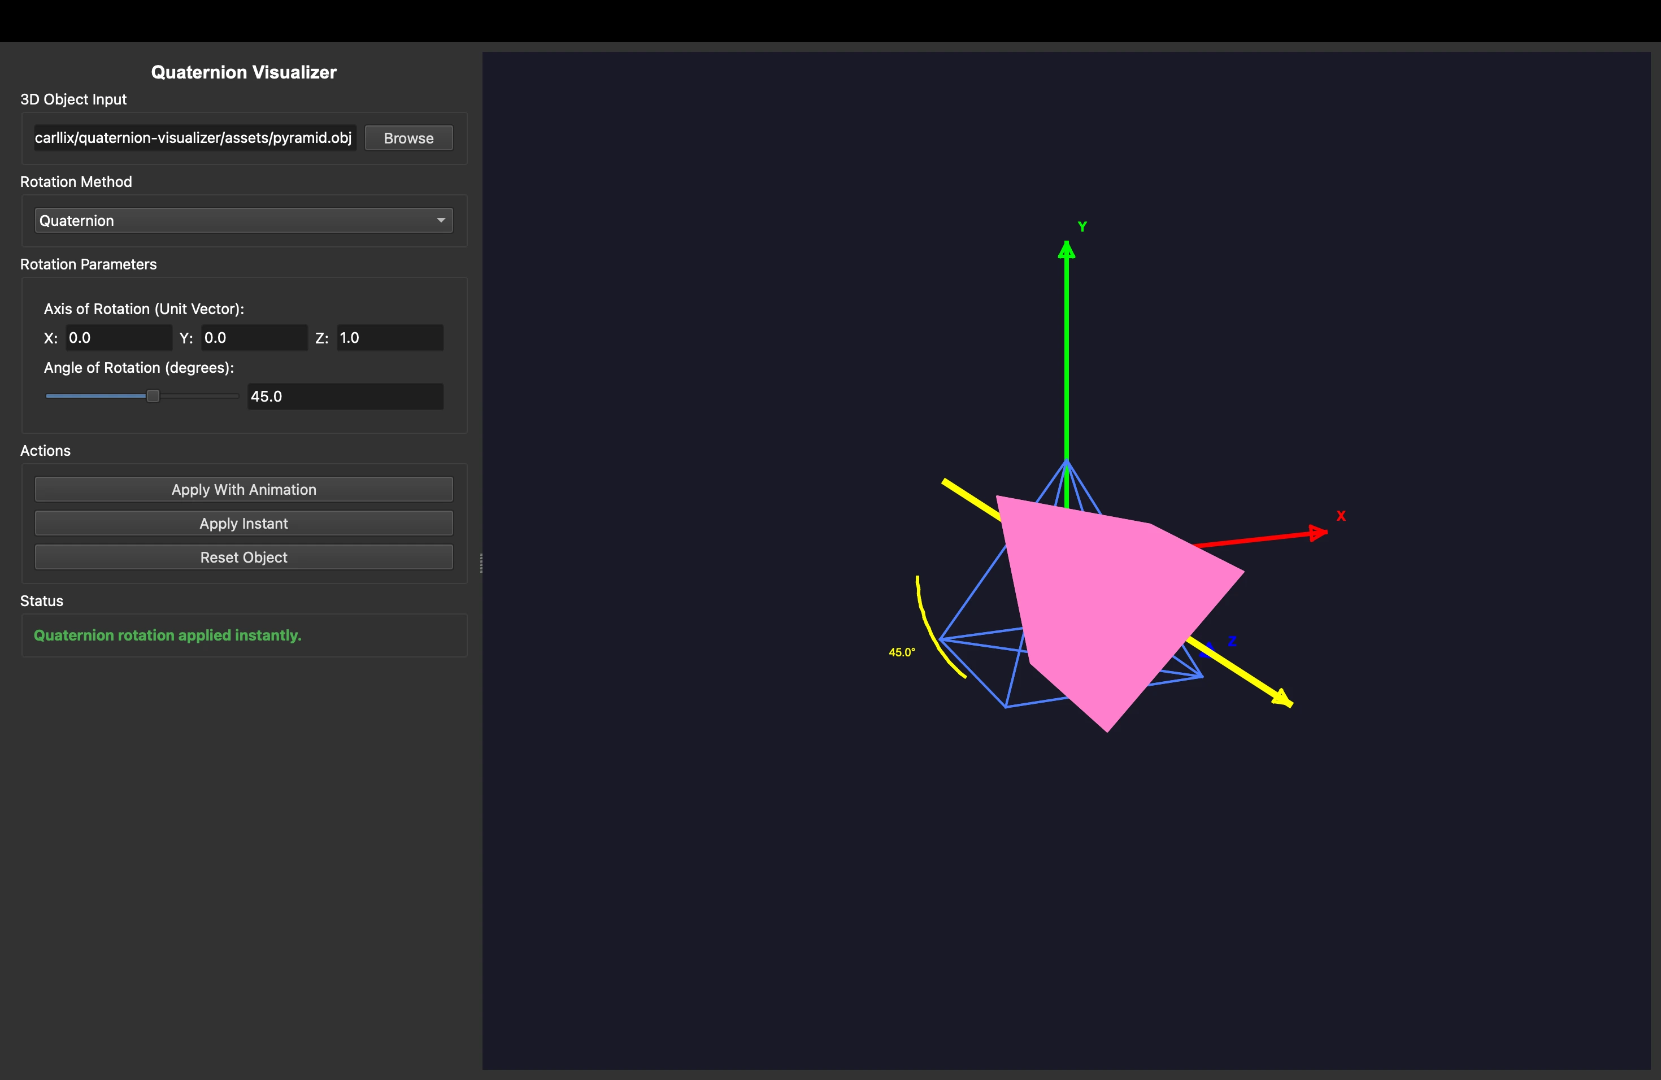Image resolution: width=1661 pixels, height=1080 pixels.
Task: Select the Y axis value box
Action: (x=253, y=338)
